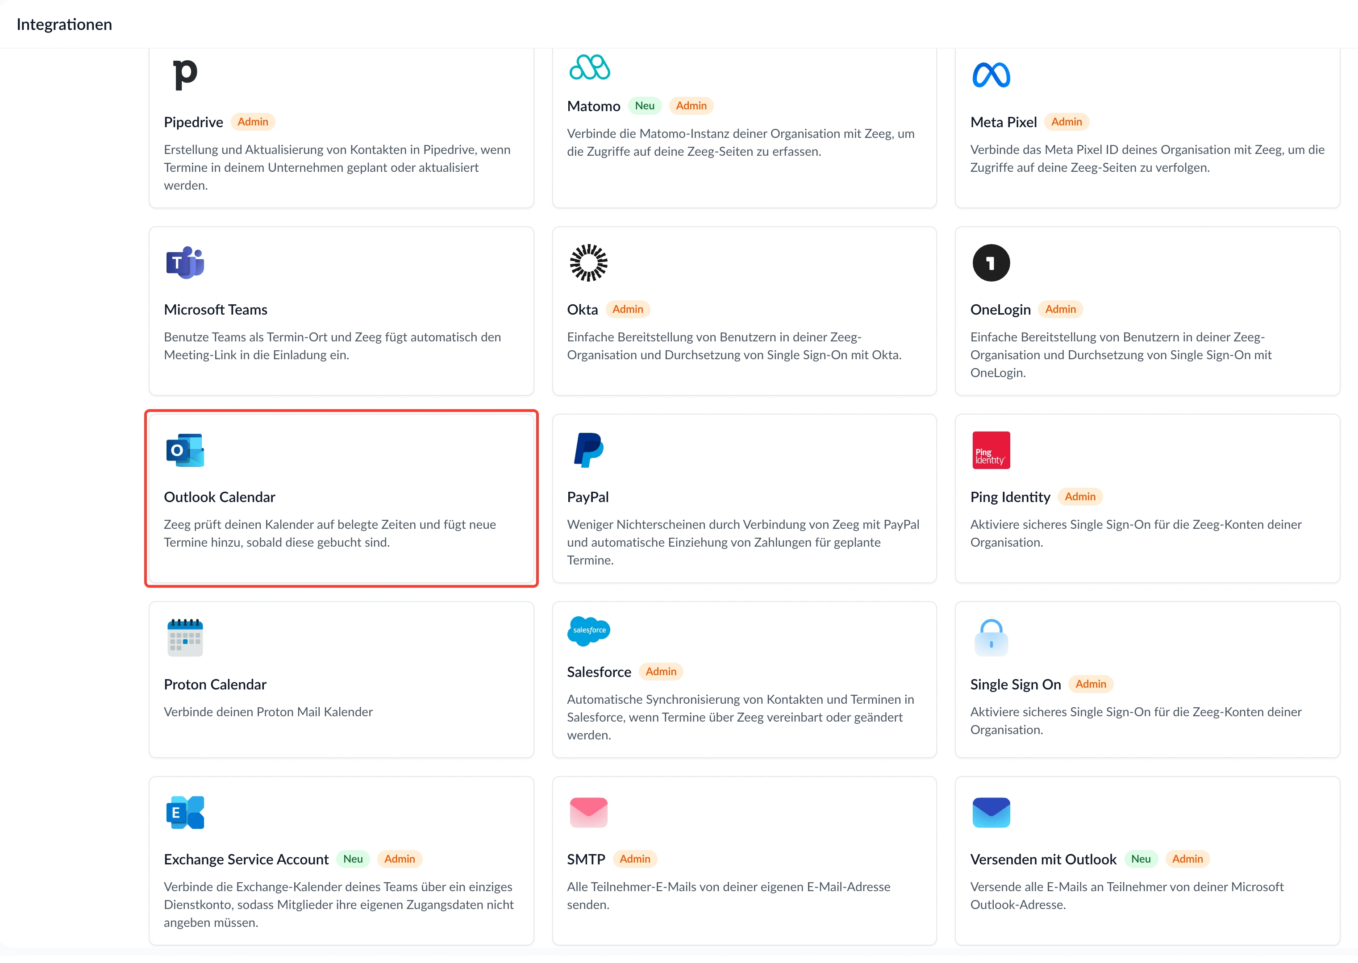Viewport: 1358px width, 963px height.
Task: Click the Integrationen page heading
Action: pyautogui.click(x=64, y=24)
